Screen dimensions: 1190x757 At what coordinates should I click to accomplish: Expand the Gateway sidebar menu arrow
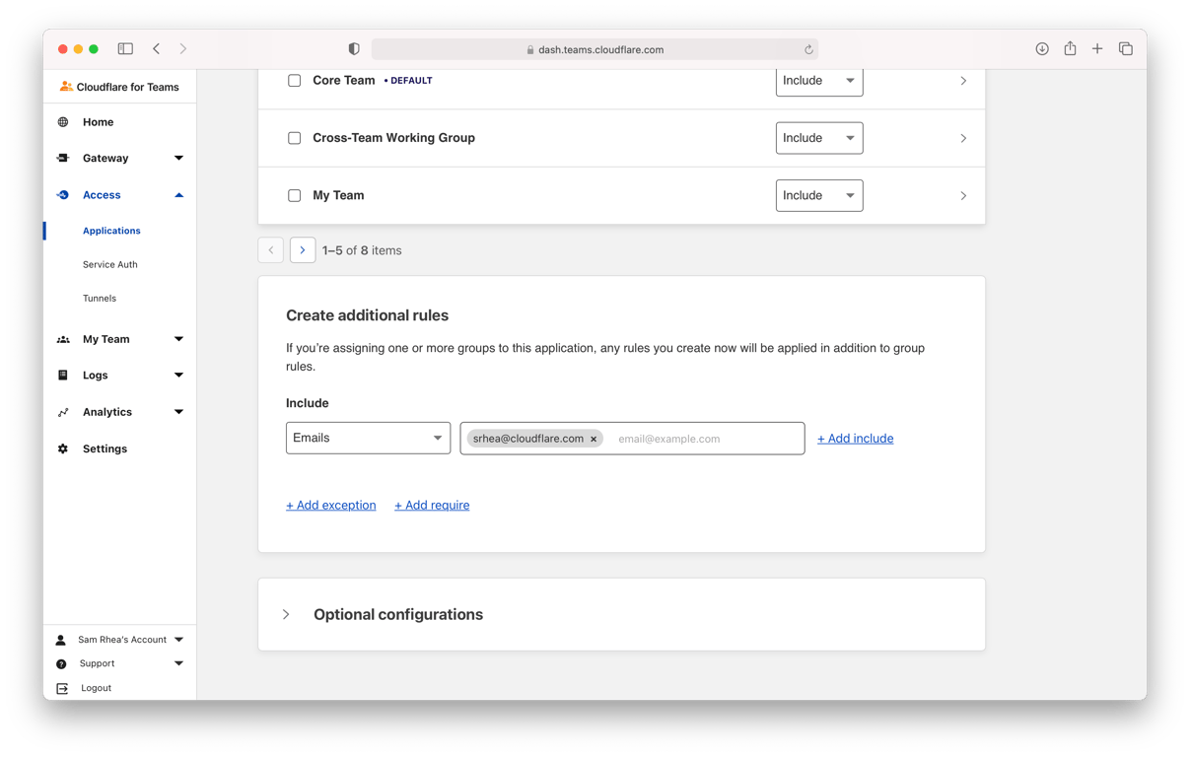click(x=178, y=158)
